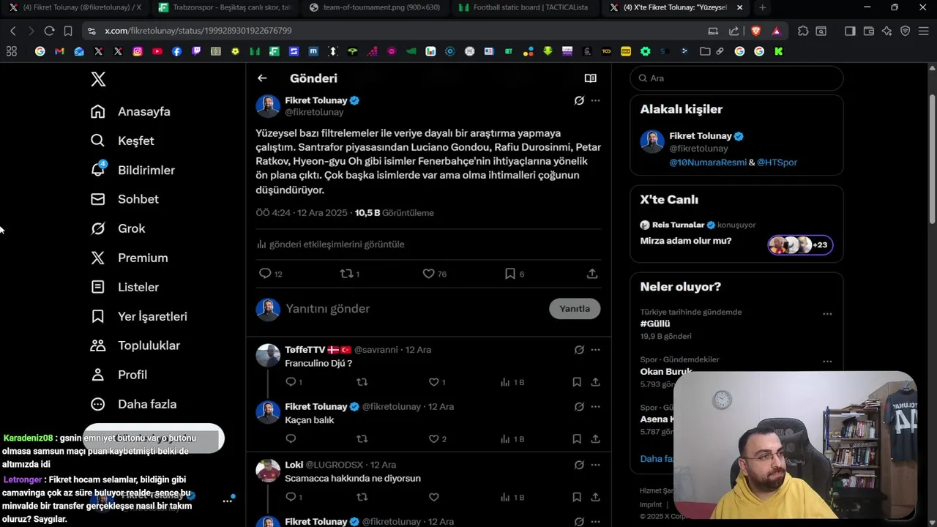The height and width of the screenshot is (527, 937).
Task: Click Grok icon on main post
Action: pyautogui.click(x=579, y=100)
